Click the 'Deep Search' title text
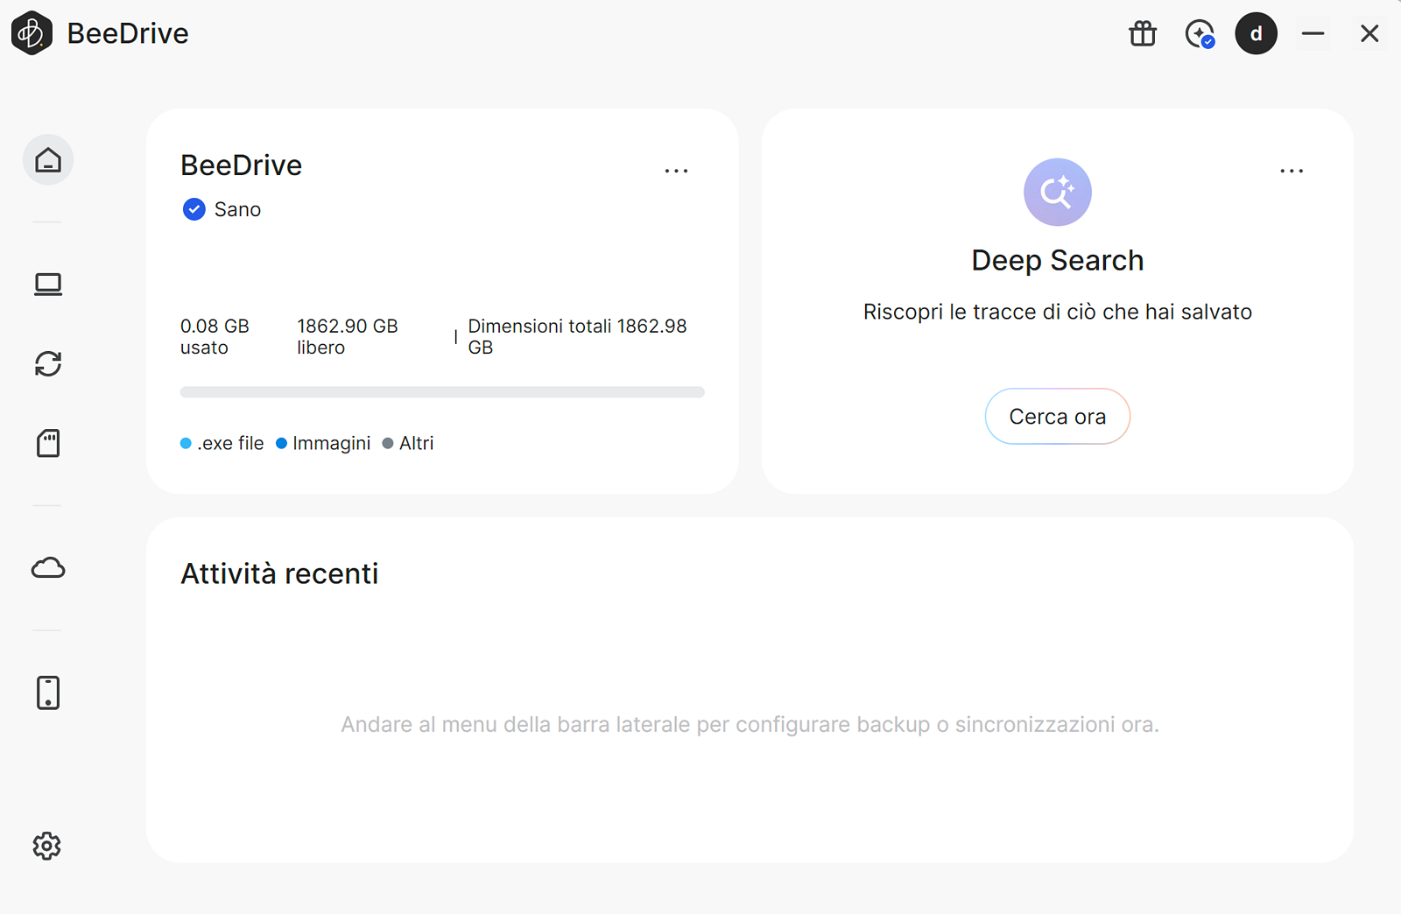Viewport: 1401px width, 914px height. 1058,260
